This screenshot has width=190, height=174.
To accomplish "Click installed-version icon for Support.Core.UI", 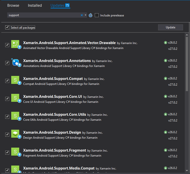I will (x=166, y=96).
